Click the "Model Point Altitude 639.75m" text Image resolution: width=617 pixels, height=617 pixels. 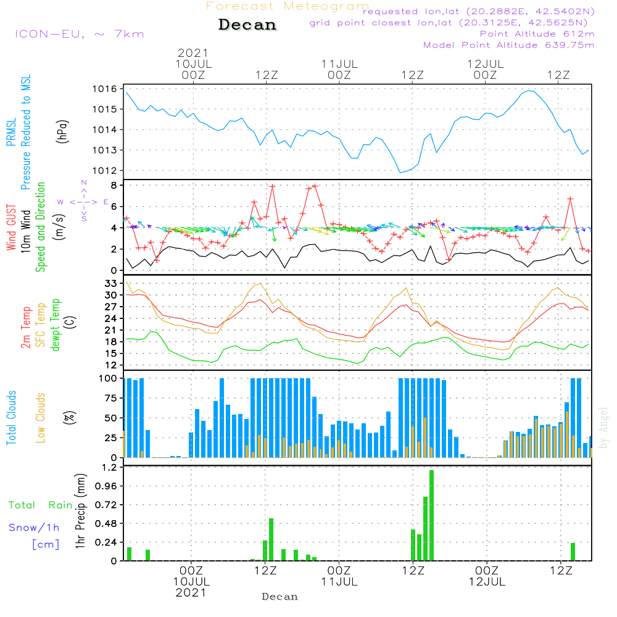point(509,45)
